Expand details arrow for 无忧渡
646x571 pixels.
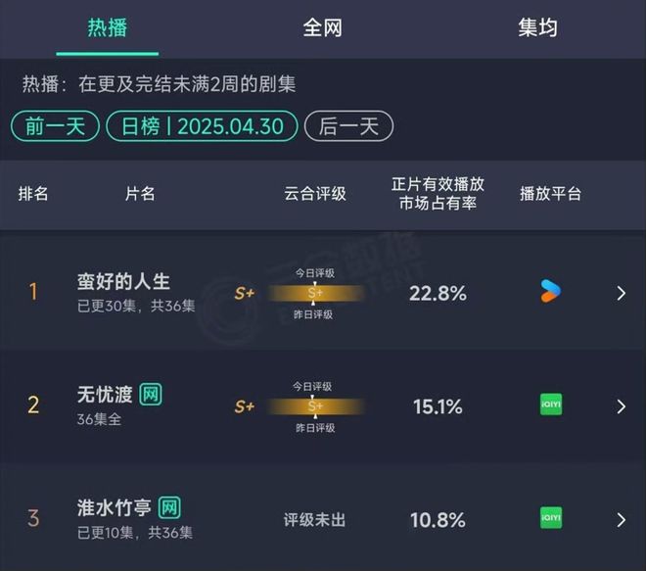(x=622, y=406)
